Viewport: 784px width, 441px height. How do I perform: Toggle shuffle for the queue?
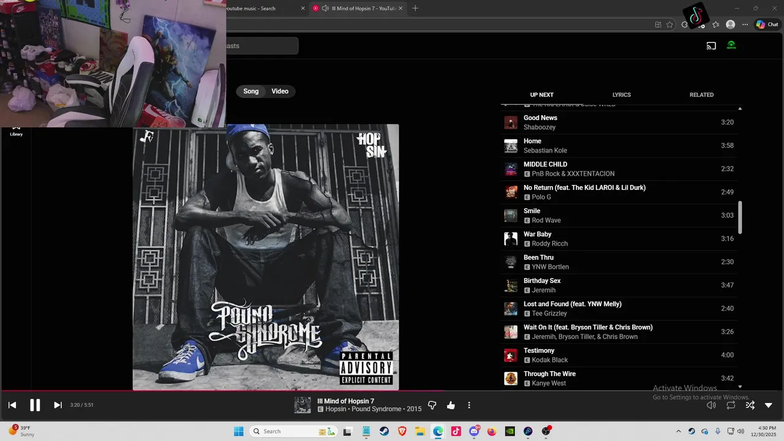coord(750,405)
